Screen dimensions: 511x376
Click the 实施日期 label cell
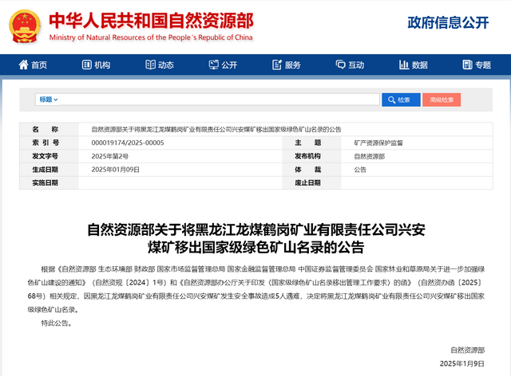49,182
